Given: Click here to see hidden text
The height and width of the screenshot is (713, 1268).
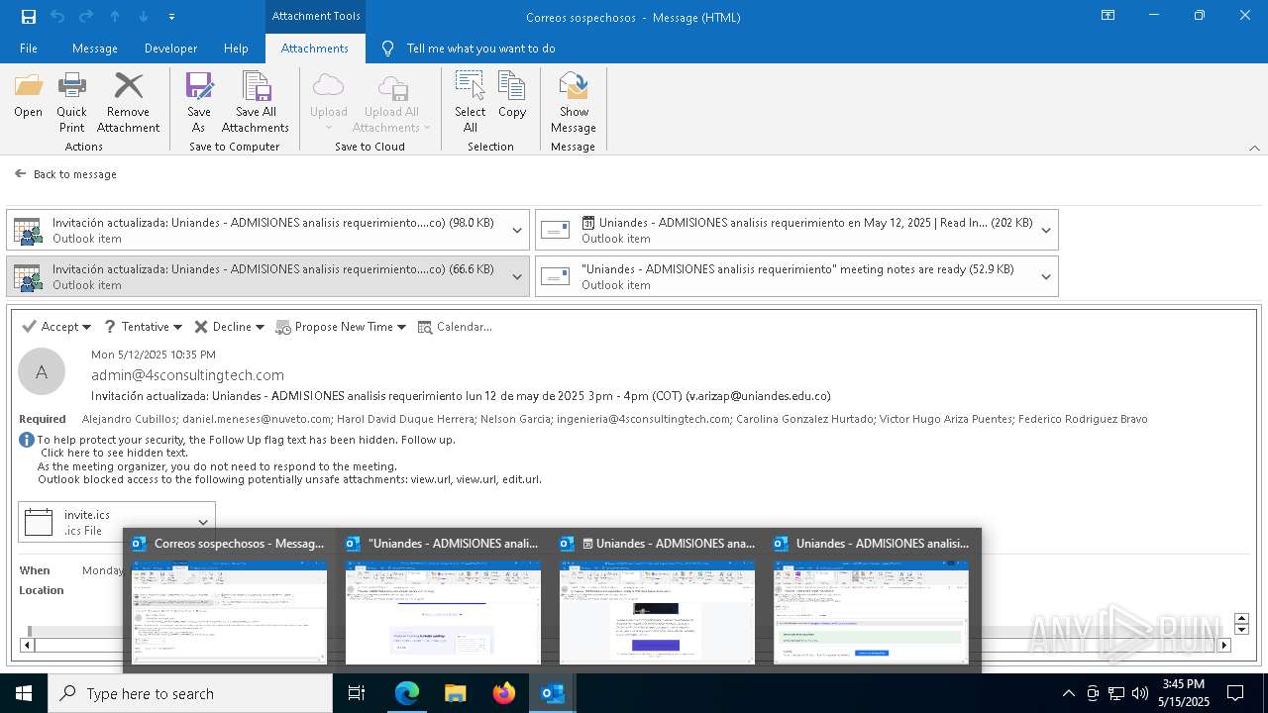Looking at the screenshot, I should click(114, 453).
